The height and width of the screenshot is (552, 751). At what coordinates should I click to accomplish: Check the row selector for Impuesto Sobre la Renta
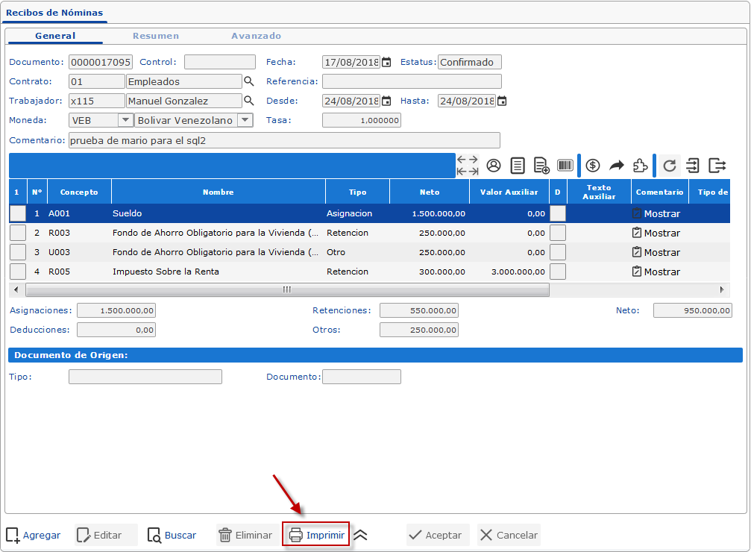click(17, 272)
